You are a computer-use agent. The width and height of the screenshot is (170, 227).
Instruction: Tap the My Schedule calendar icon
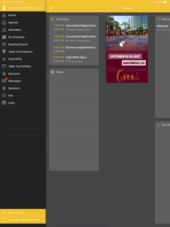[4, 37]
